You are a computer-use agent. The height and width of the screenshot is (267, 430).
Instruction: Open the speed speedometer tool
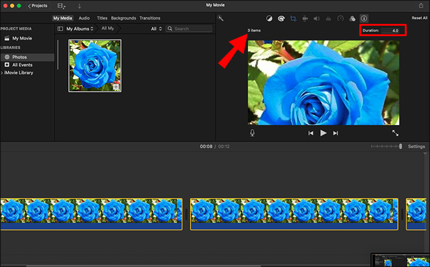point(340,18)
